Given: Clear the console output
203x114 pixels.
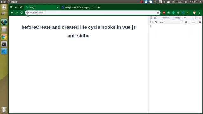Looking at the screenshot, I should pyautogui.click(x=156, y=22).
